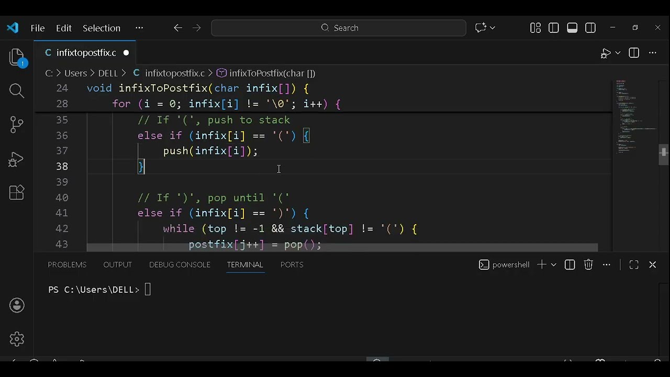Open the Explorer view in activity bar

(x=17, y=58)
